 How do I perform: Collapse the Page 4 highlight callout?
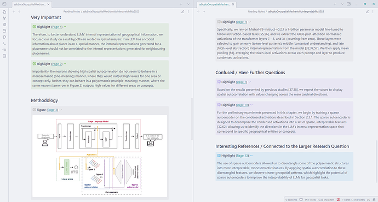click(x=65, y=27)
